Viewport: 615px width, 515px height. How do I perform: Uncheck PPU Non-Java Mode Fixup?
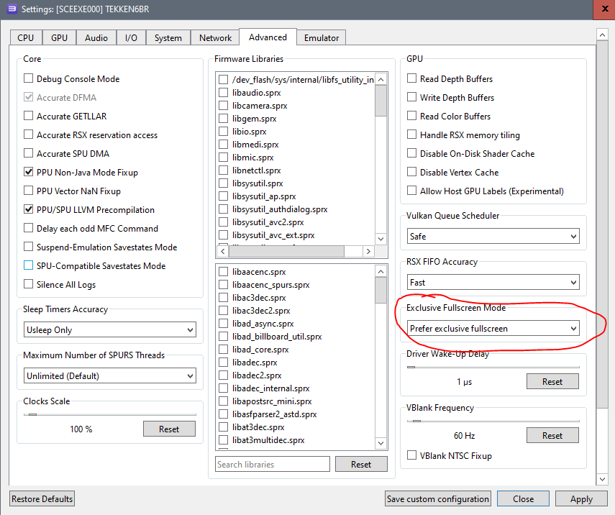click(29, 173)
